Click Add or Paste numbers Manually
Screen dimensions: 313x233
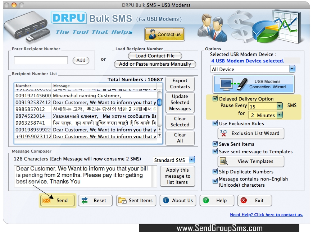155,64
